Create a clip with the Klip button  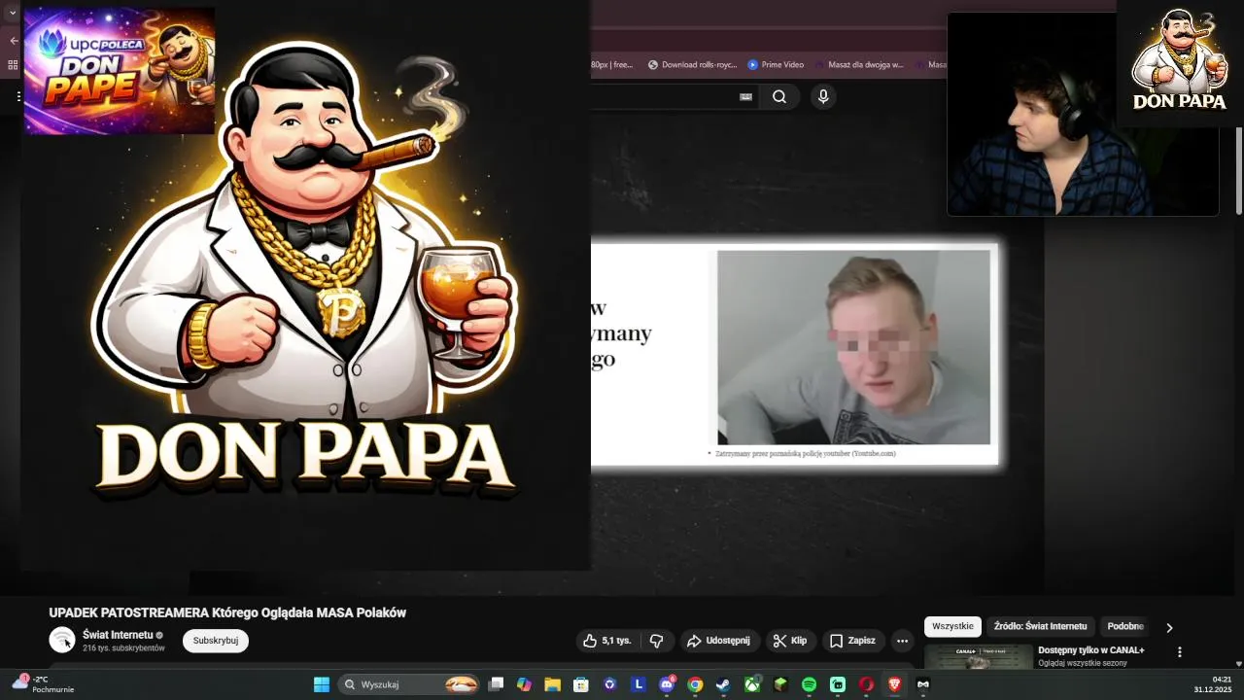point(790,641)
